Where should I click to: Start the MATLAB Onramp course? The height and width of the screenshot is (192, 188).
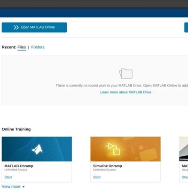pos(8,177)
